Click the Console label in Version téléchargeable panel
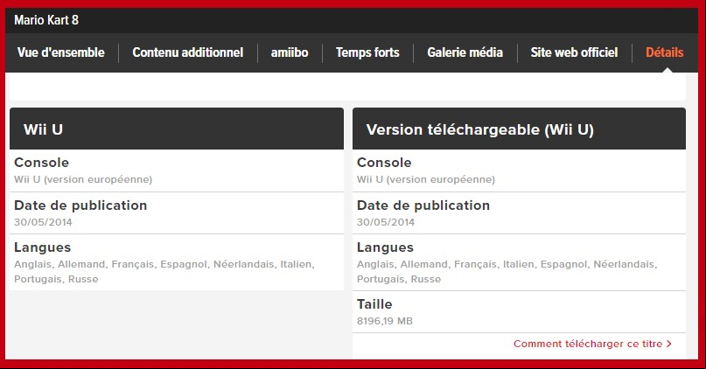 [x=384, y=163]
